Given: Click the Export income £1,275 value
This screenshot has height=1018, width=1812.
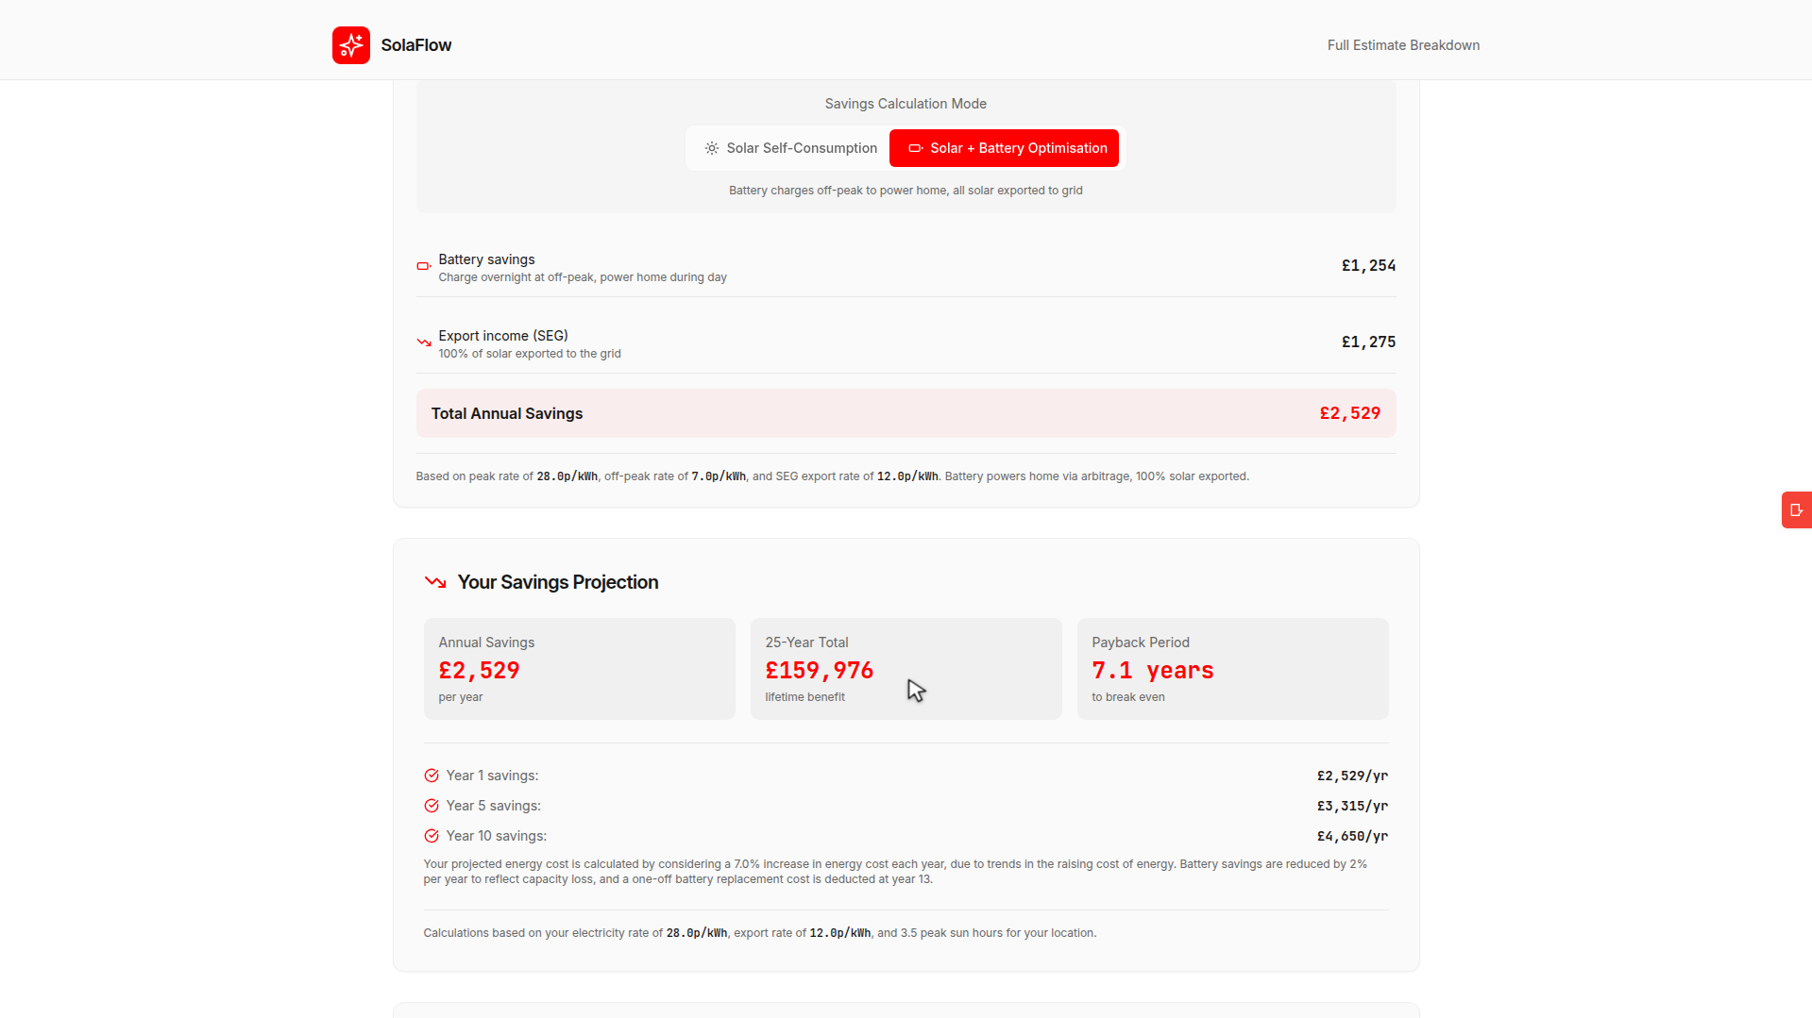Looking at the screenshot, I should pos(1368,342).
